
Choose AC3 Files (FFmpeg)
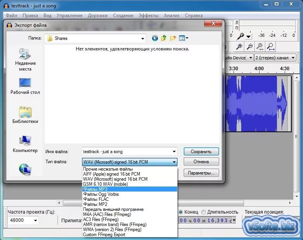pos(130,219)
